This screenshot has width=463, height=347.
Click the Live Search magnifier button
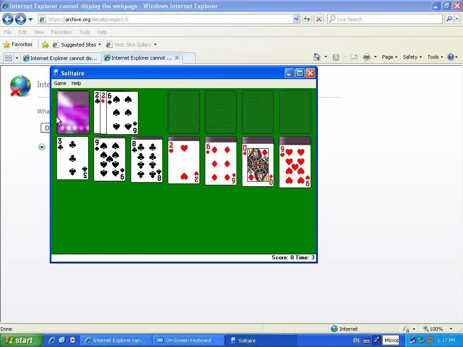[449, 19]
